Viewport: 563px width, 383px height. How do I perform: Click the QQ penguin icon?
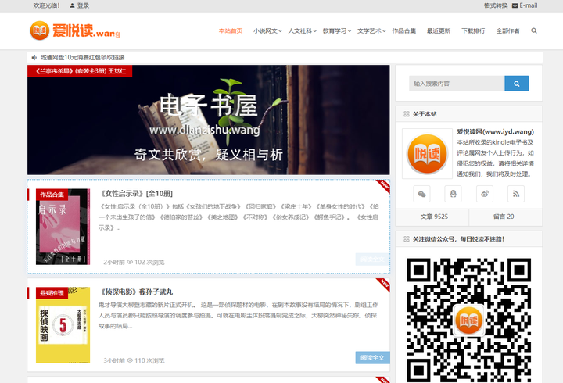pos(454,193)
